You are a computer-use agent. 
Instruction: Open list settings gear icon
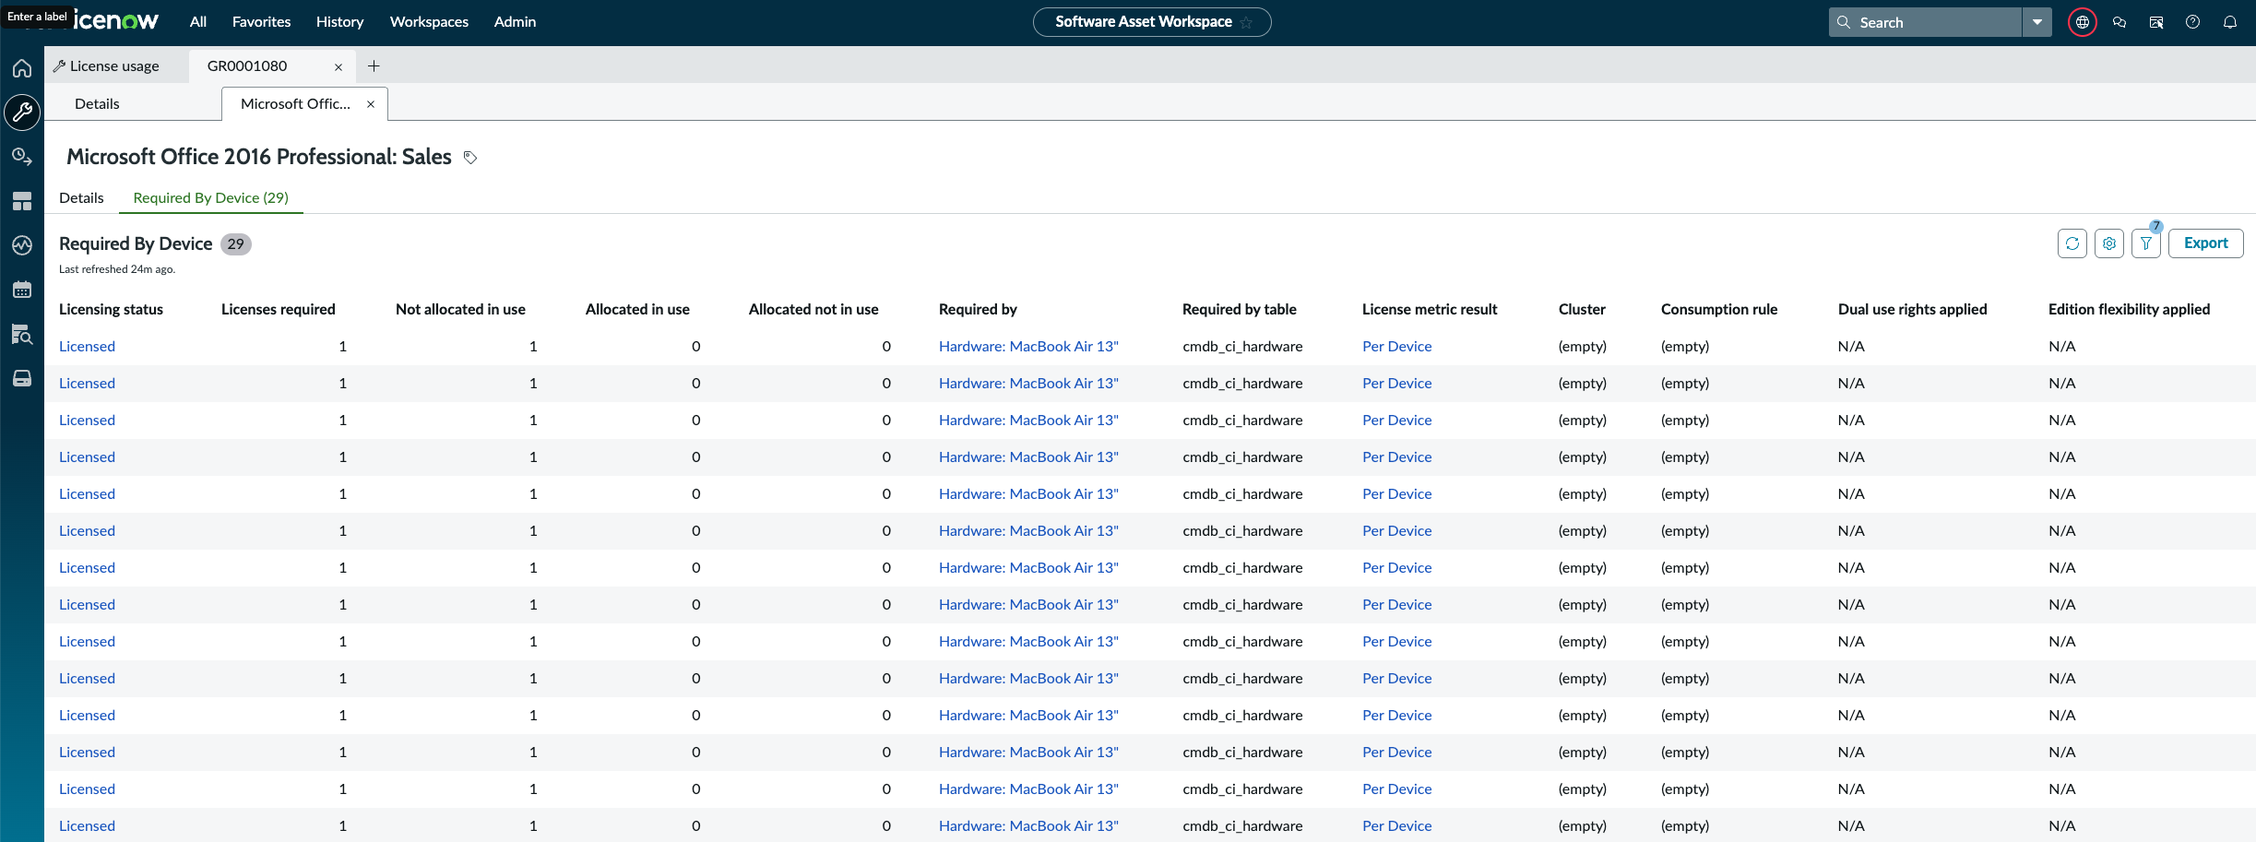(x=2109, y=243)
